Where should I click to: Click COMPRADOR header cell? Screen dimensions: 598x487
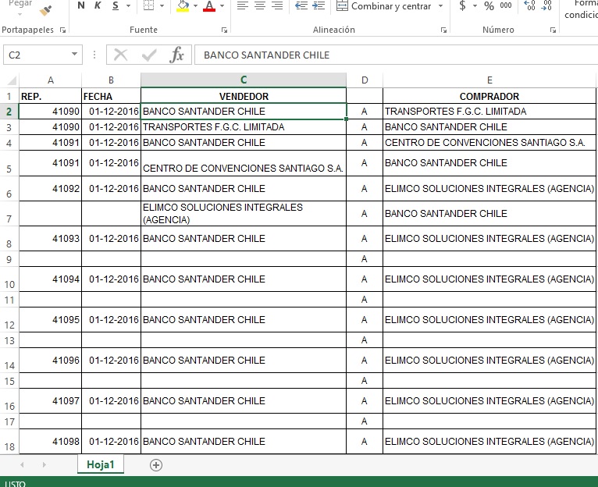[x=489, y=96]
